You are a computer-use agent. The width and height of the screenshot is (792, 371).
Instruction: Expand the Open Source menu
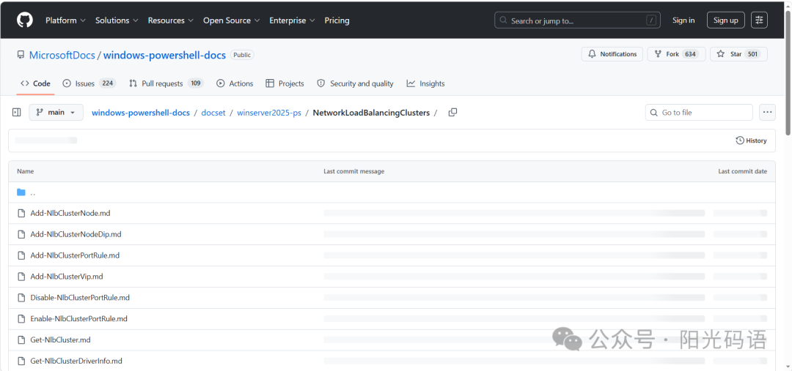tap(231, 20)
